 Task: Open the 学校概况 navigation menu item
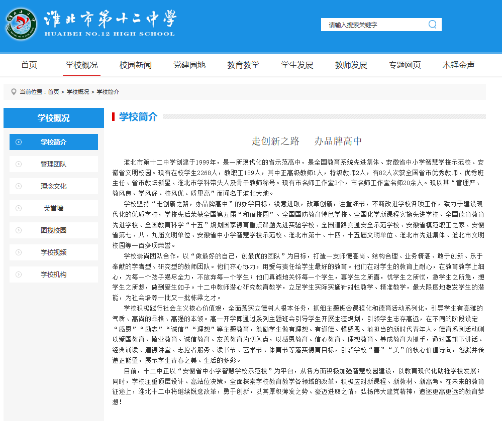coord(81,65)
